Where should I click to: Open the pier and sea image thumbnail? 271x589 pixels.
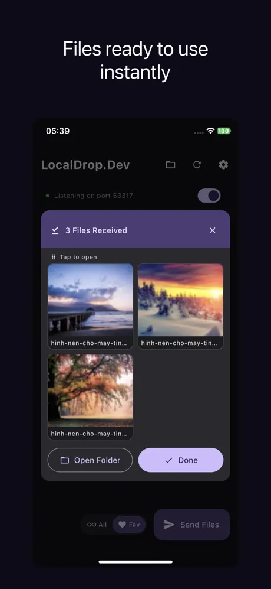pyautogui.click(x=90, y=300)
